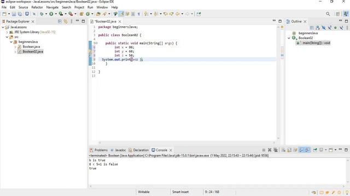Open the Refactor menu
The height and width of the screenshot is (196, 350).
coord(37,7)
